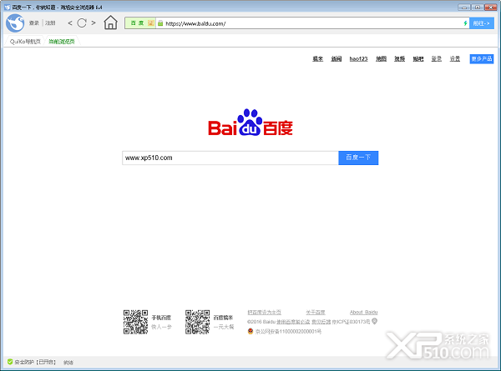Viewport: 501px width, 371px height.
Task: Open the 新闻 news link
Action: [x=337, y=58]
